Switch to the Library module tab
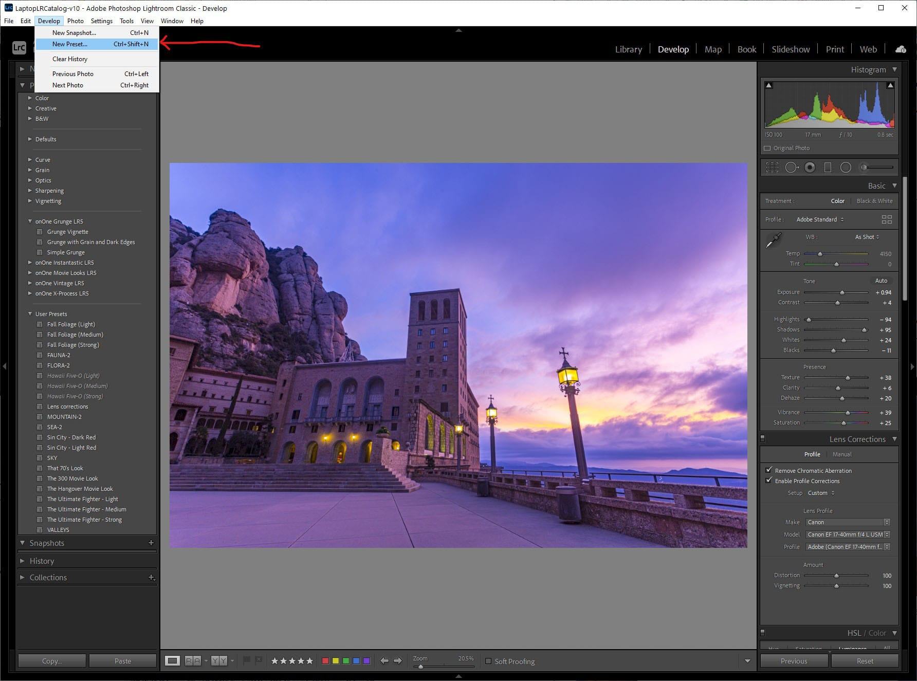Viewport: 917px width, 681px height. 628,49
